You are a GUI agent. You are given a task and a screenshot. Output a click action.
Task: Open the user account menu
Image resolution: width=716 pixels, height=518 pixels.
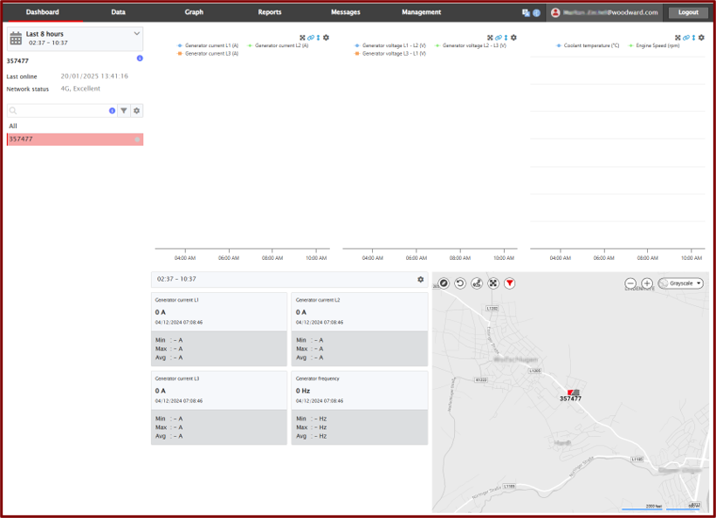tap(604, 12)
